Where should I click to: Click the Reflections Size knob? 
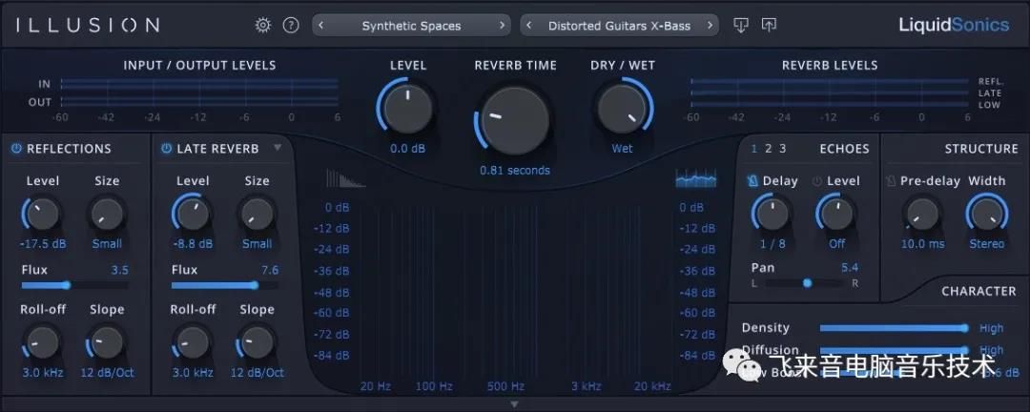pos(107,215)
